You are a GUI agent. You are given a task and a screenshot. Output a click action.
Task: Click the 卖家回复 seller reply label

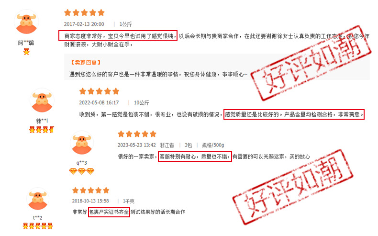click(85, 62)
